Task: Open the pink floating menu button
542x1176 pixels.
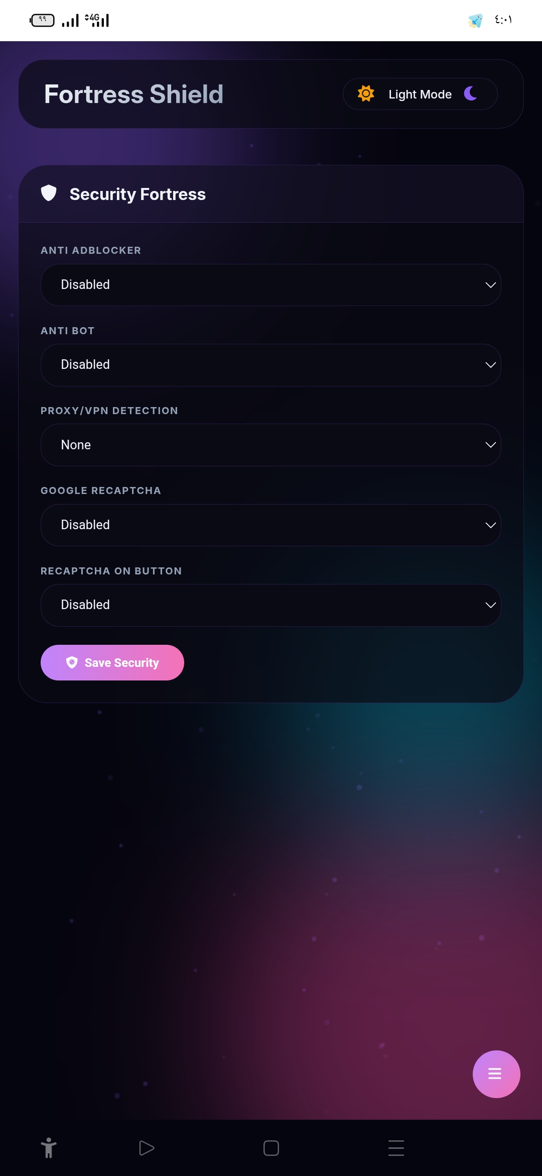Action: [496, 1074]
